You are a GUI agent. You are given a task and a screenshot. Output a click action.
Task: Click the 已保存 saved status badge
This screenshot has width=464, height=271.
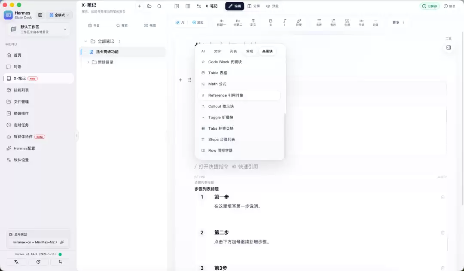point(430,6)
